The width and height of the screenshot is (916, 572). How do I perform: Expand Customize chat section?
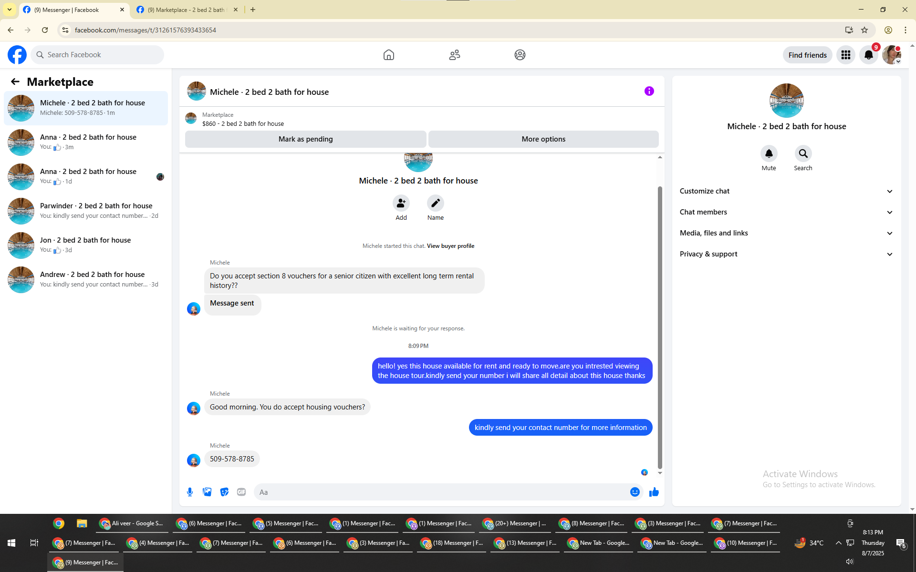(786, 191)
